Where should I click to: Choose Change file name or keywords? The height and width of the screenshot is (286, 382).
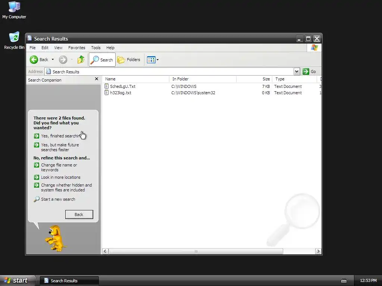click(x=59, y=167)
